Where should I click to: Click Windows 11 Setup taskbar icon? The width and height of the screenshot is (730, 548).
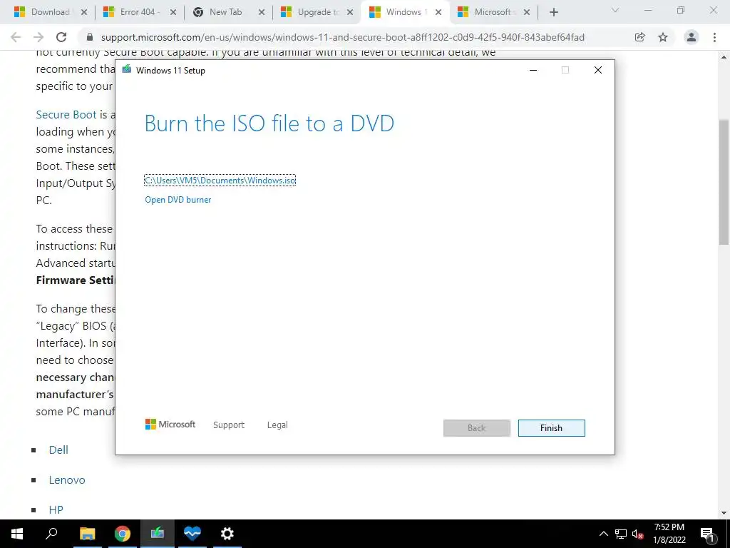click(158, 534)
